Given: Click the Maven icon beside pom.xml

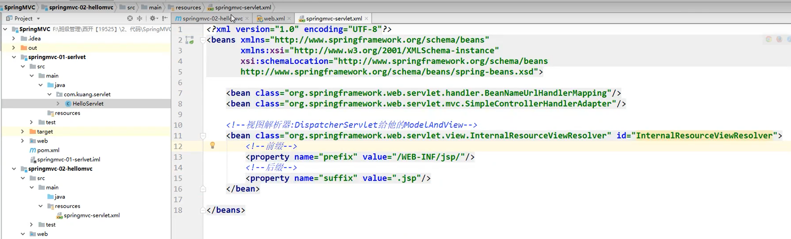Looking at the screenshot, I should click(x=33, y=150).
